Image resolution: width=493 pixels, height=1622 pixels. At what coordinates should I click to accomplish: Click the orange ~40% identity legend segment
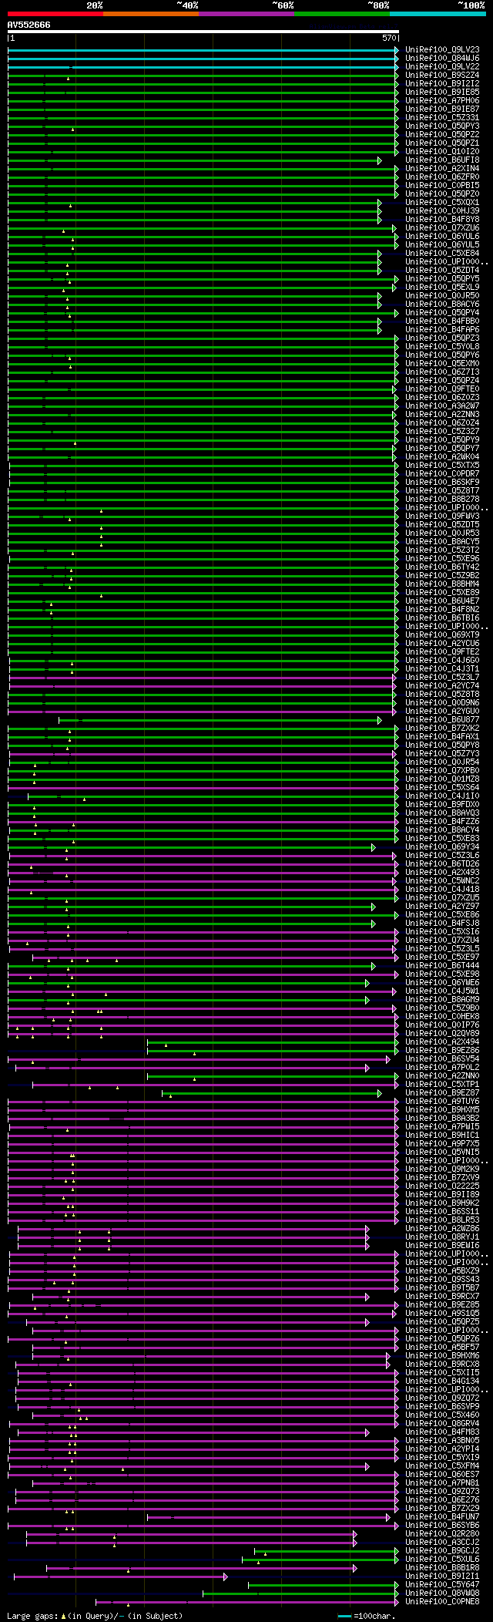coord(151,14)
